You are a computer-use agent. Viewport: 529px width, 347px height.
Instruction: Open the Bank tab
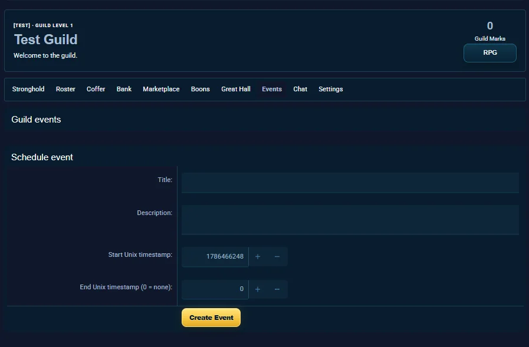[x=124, y=90]
